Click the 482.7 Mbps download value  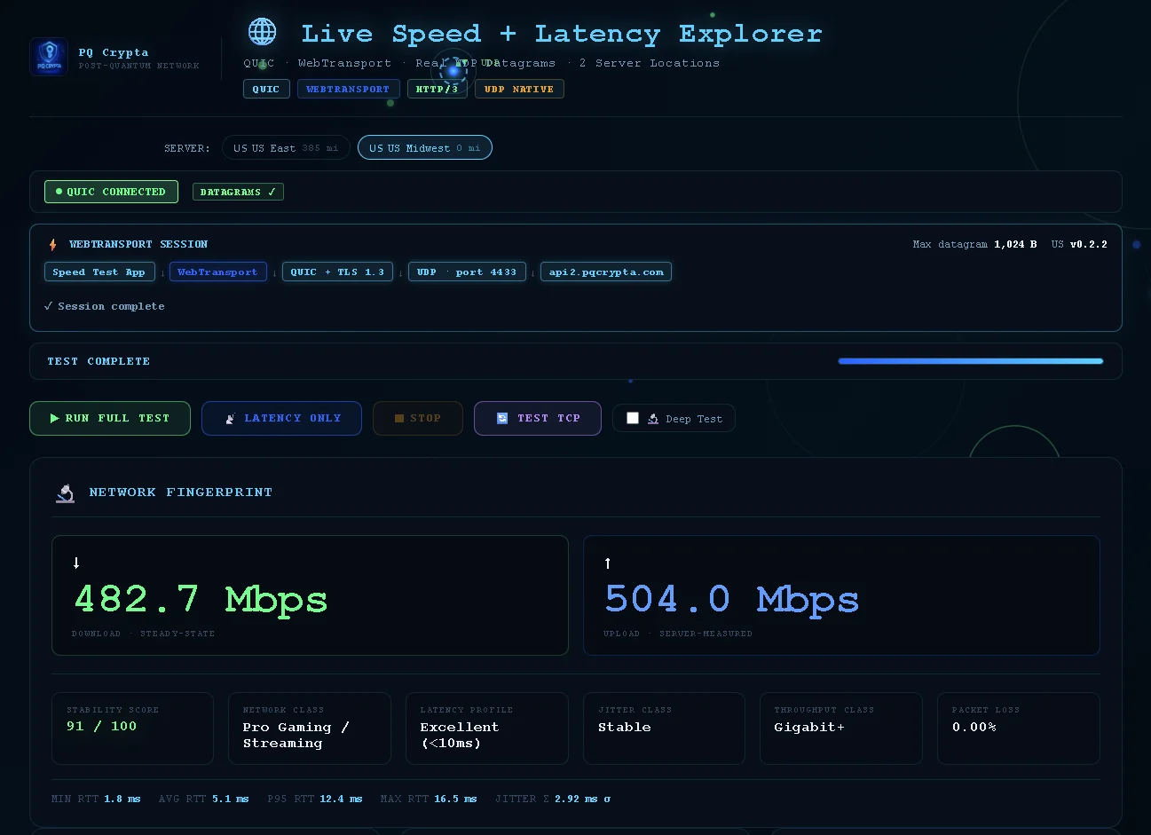(x=201, y=600)
